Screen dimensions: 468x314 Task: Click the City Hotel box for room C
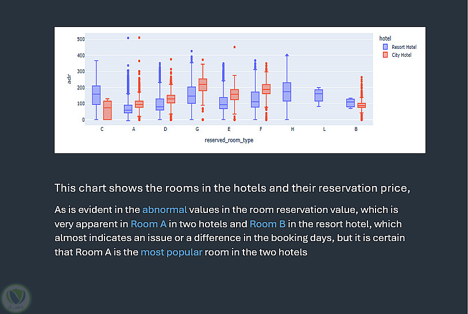107,110
